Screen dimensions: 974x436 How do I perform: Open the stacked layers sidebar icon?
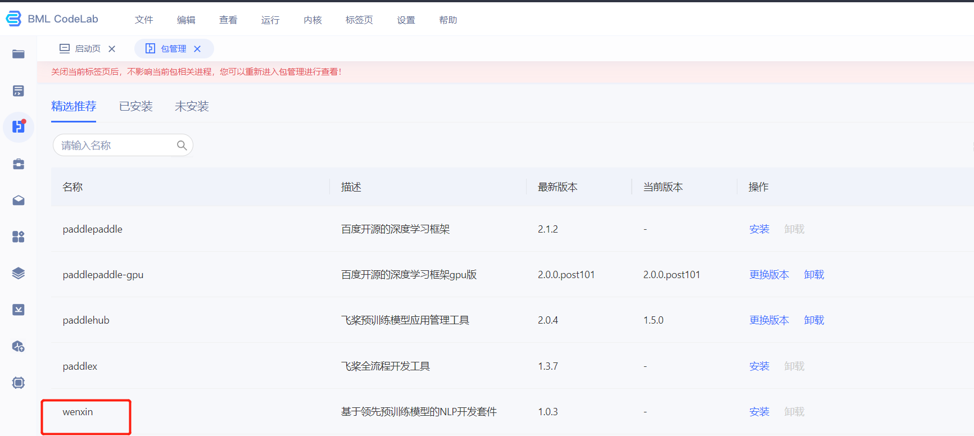point(19,273)
